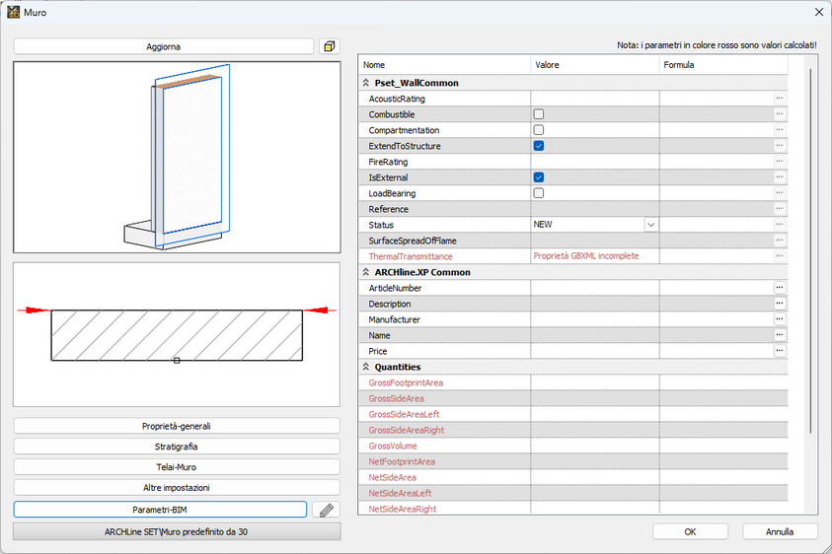832x554 pixels.
Task: Uncheck the ExtendToStructure checkbox
Action: pyautogui.click(x=539, y=146)
